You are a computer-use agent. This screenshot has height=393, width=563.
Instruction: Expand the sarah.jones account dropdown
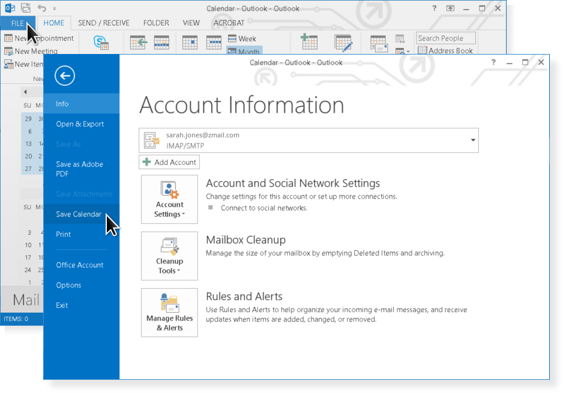473,140
